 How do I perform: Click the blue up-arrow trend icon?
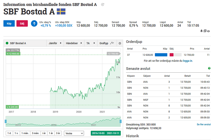coord(34,24)
